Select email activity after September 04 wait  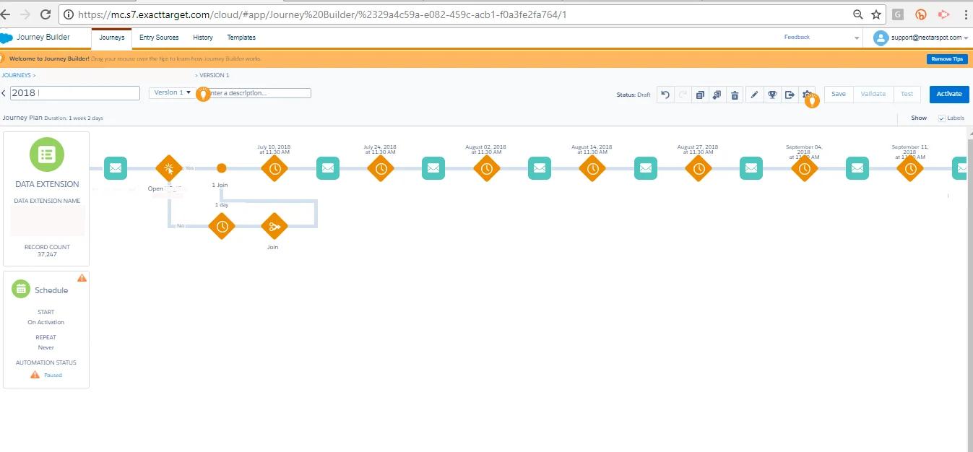pyautogui.click(x=857, y=168)
